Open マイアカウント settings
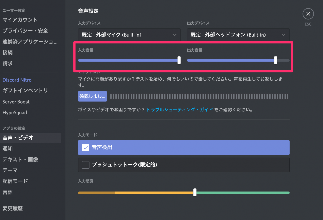Image resolution: width=323 pixels, height=220 pixels. [x=20, y=20]
